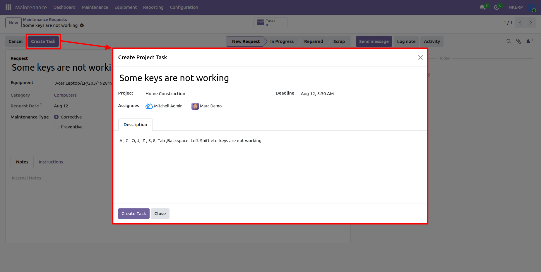Click Mitchell Admin assignee avatar
Viewport: 541px width, 272px height.
149,106
